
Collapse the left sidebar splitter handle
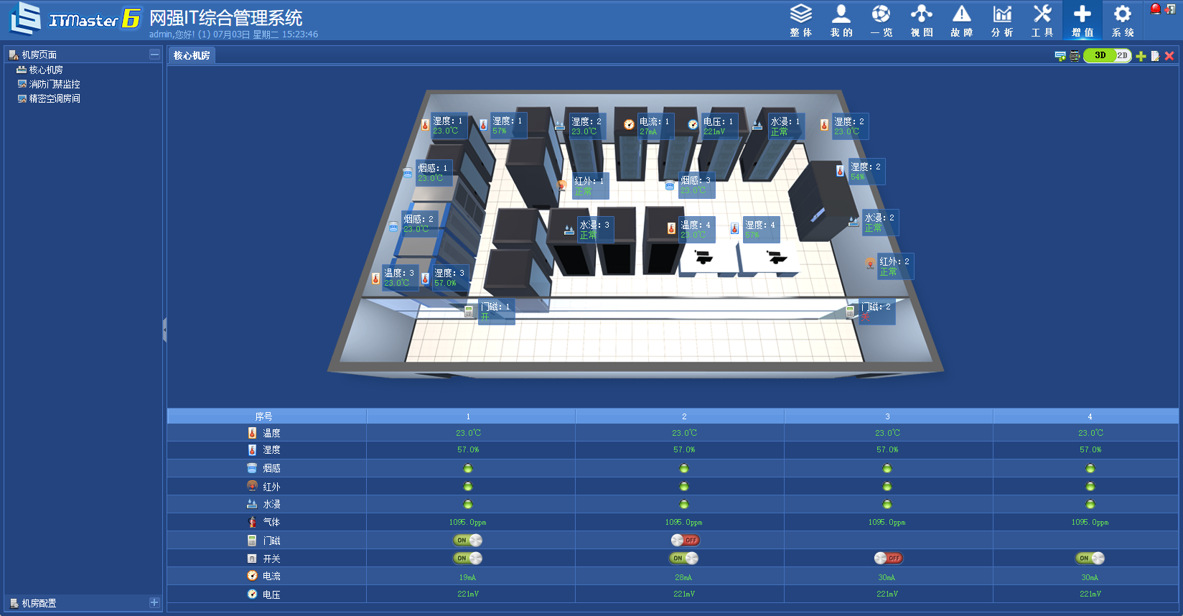[164, 330]
